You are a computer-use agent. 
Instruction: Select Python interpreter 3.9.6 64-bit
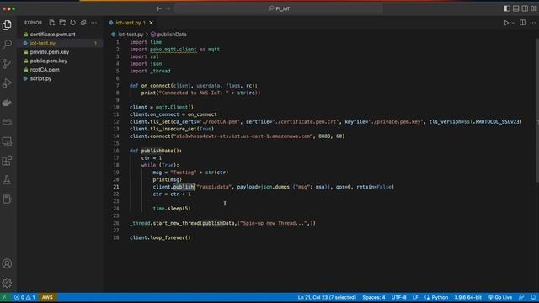coord(468,297)
